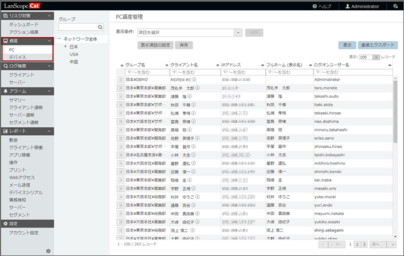404x256 pixels.
Task: Collapse the アラーム sidebar section
Action: point(49,91)
